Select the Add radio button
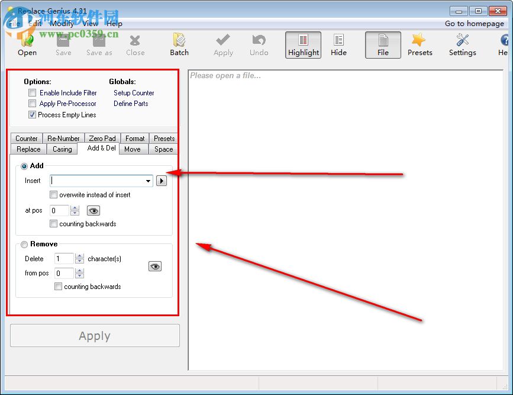The height and width of the screenshot is (395, 513). [x=24, y=166]
